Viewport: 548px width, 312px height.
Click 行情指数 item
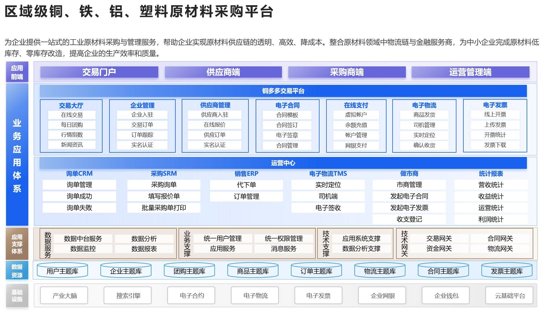(72, 135)
